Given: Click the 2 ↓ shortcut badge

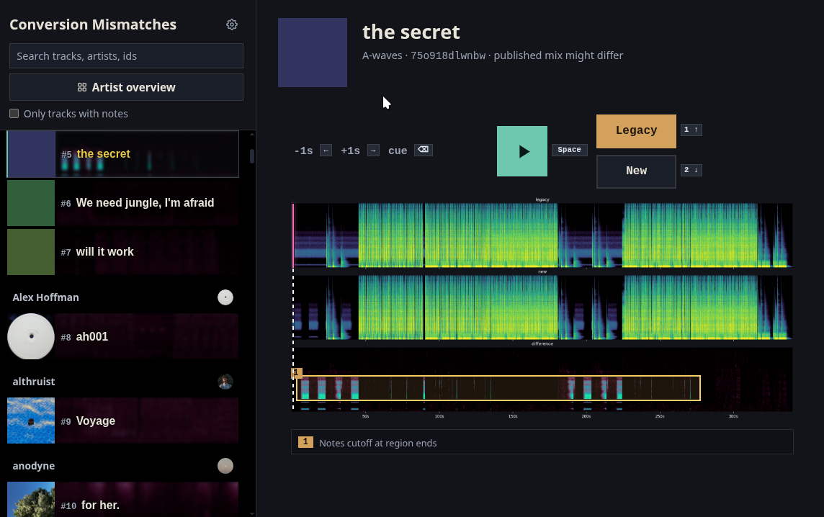Looking at the screenshot, I should (691, 170).
